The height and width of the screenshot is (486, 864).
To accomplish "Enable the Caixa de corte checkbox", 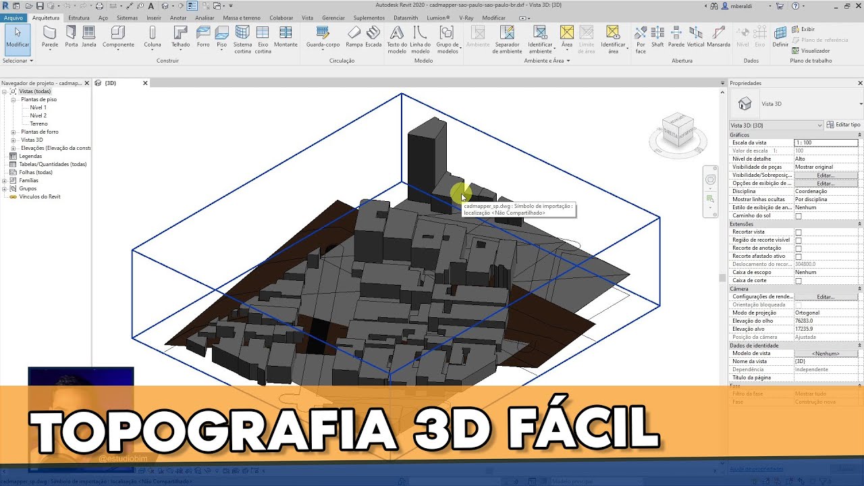I will [x=799, y=281].
